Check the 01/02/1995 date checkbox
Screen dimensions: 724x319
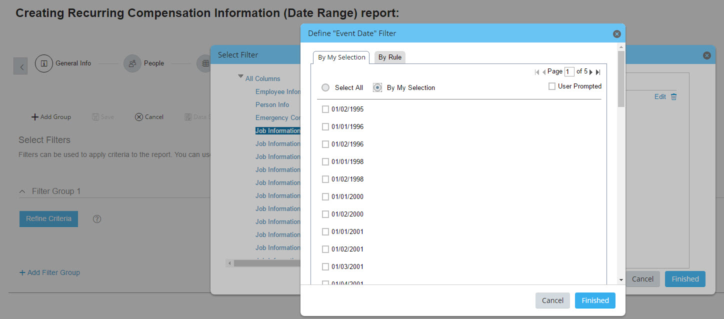coord(325,109)
